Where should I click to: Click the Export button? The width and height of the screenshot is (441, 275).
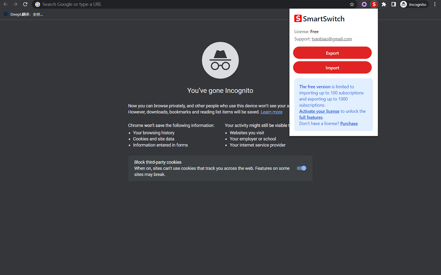click(x=332, y=53)
